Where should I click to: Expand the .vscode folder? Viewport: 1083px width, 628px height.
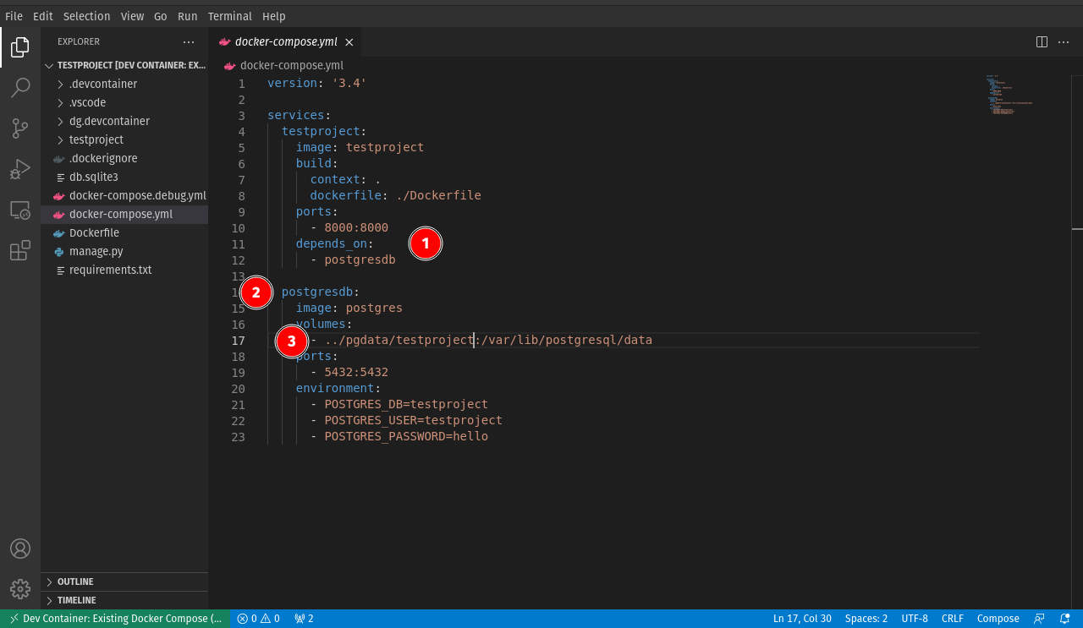tap(124, 102)
